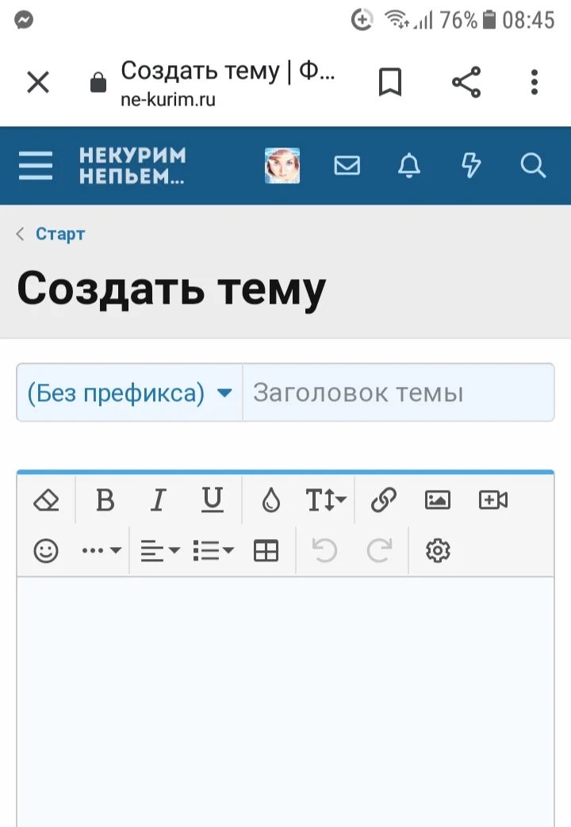Open the user avatar profile menu
Image resolution: width=571 pixels, height=827 pixels.
pos(282,166)
